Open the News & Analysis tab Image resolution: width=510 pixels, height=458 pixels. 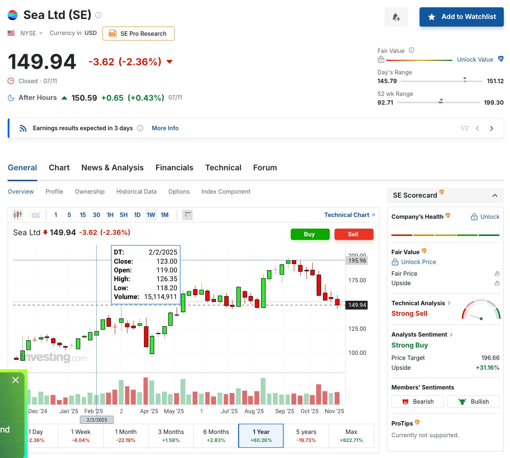112,168
